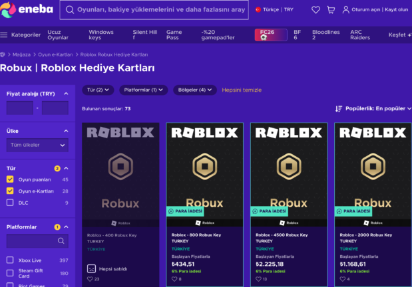This screenshot has height=287, width=412.
Task: Open the wishlist heart icon in header
Action: click(x=315, y=10)
